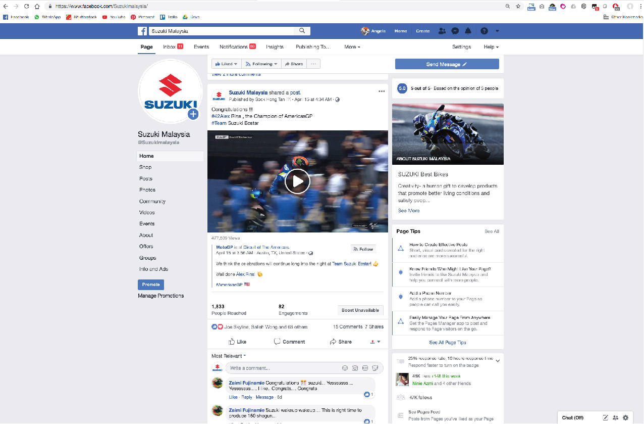This screenshot has width=644, height=424.
Task: Open the notifications bell icon
Action: 468,31
